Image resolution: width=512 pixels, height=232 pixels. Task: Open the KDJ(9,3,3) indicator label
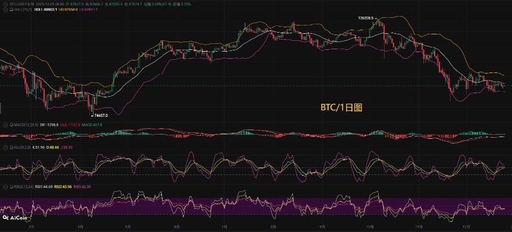22,147
